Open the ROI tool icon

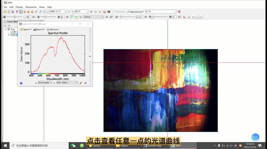pos(104,12)
